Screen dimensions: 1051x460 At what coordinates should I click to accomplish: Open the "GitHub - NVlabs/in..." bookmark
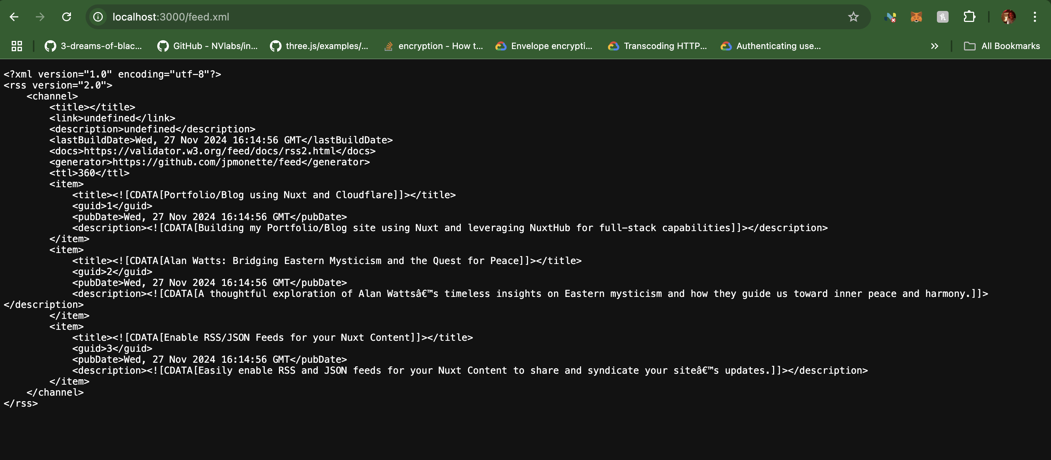(208, 46)
